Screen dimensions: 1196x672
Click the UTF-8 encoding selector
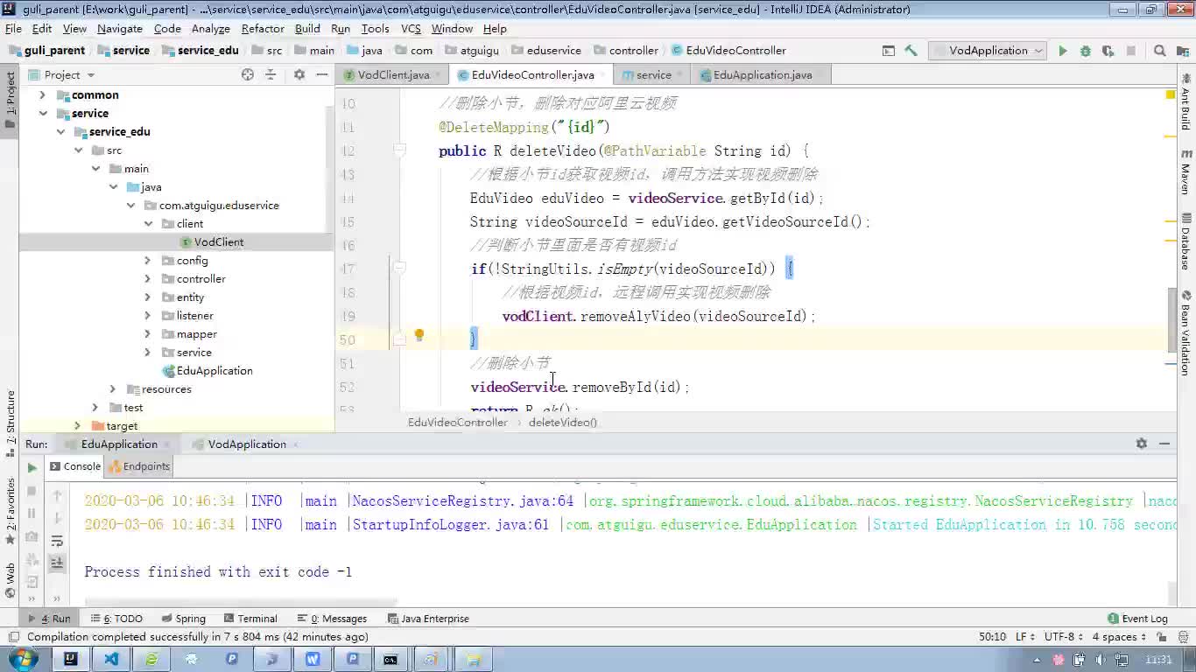pyautogui.click(x=1064, y=637)
